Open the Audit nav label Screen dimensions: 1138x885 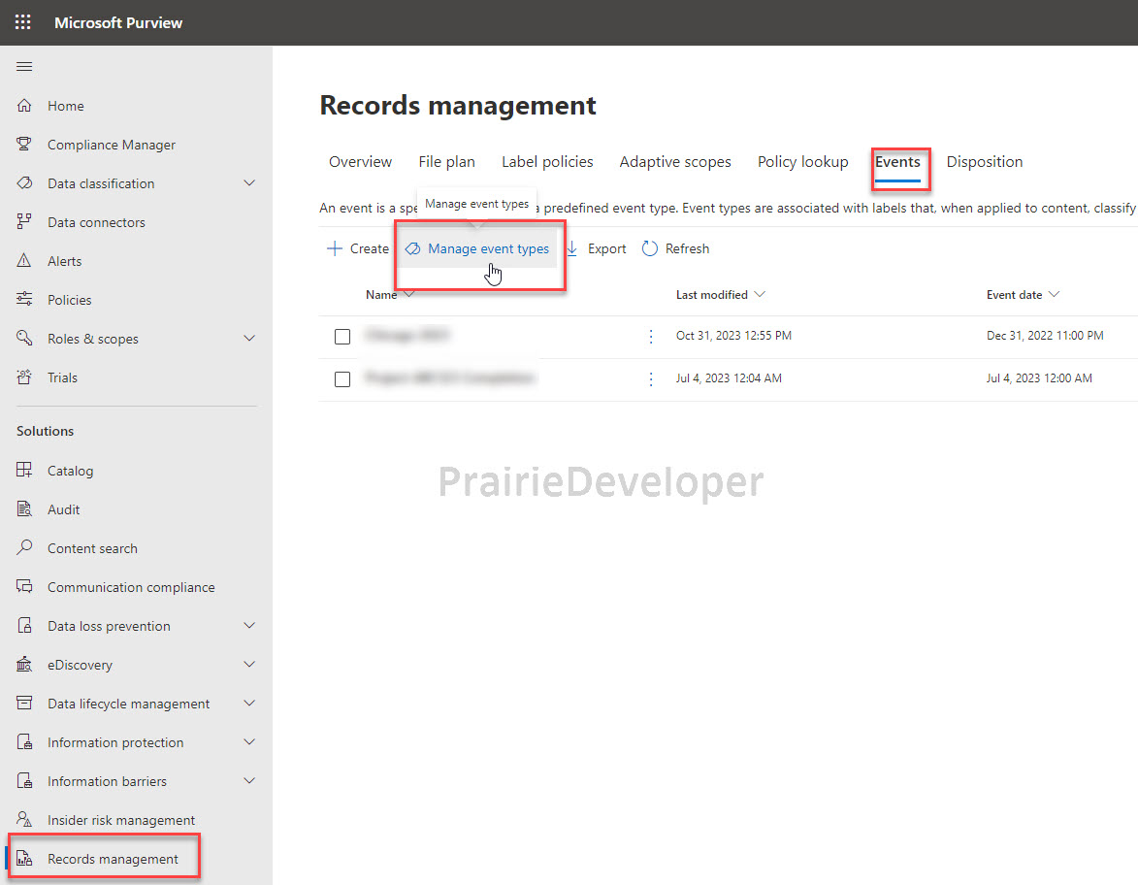pos(64,509)
